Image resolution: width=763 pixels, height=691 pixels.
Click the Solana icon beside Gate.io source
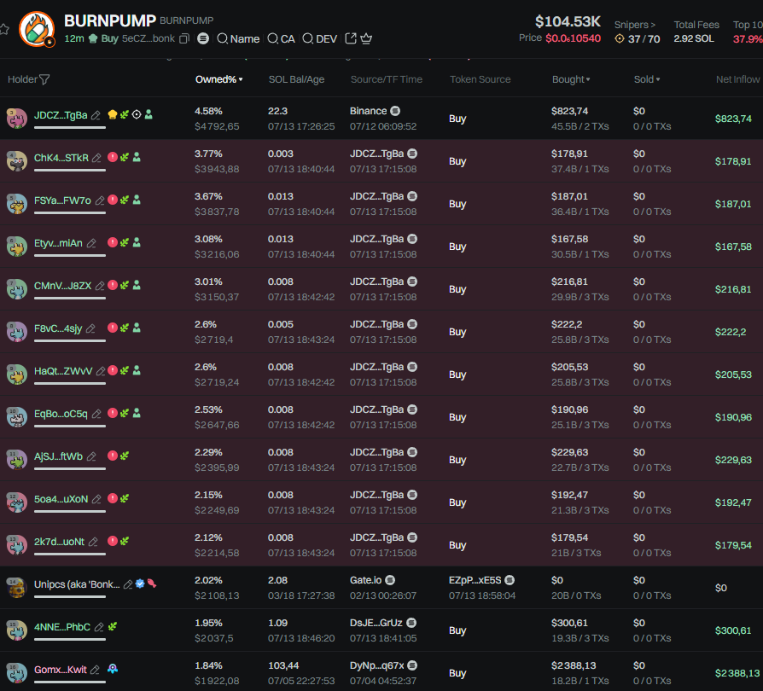(390, 580)
